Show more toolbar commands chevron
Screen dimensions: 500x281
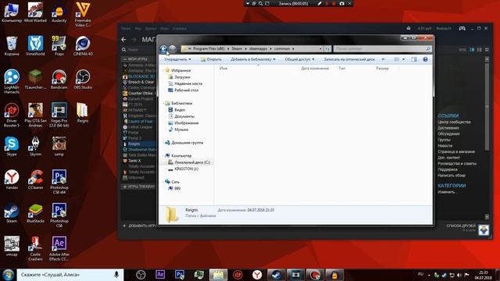[x=383, y=59]
